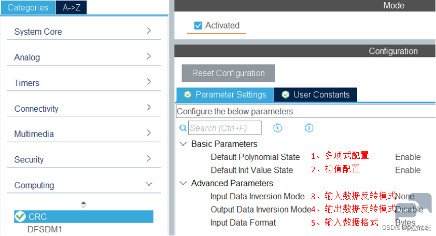
Task: Expand the Connectivity category
Action: click(x=83, y=108)
